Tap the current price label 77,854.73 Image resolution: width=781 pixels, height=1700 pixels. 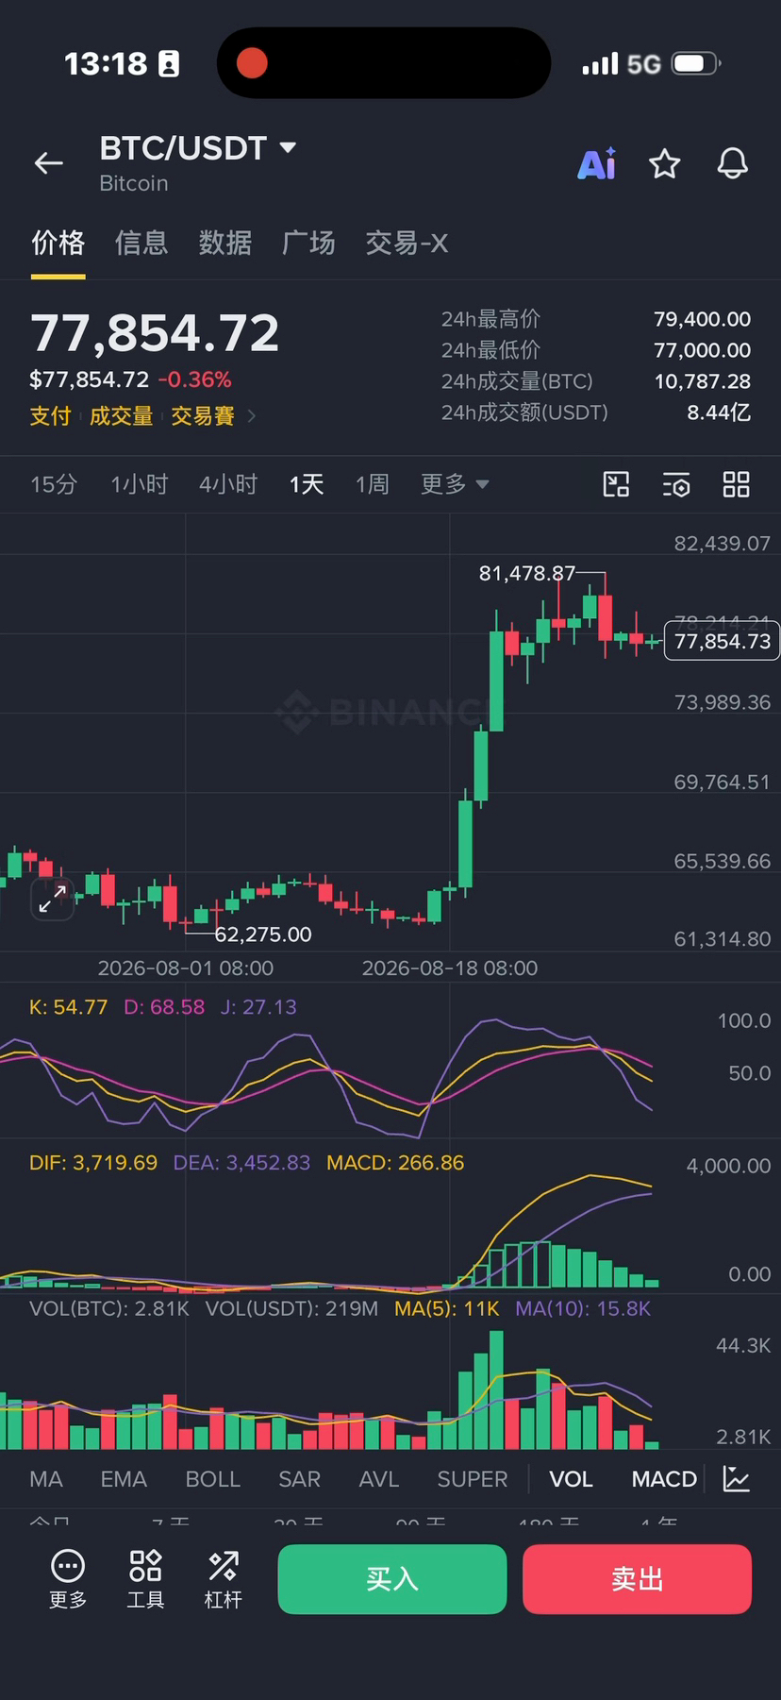tap(723, 642)
